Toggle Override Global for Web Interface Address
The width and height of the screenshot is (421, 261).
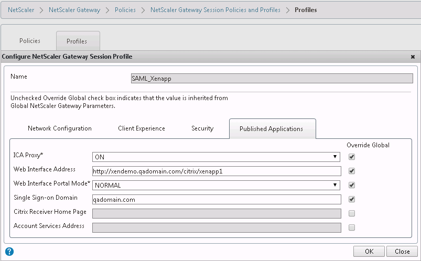coord(352,171)
